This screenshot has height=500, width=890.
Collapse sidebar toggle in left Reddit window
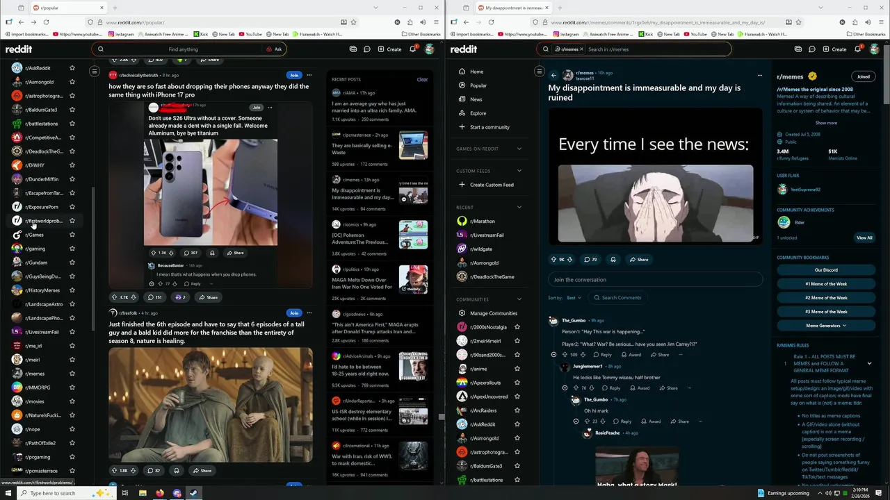coord(95,71)
